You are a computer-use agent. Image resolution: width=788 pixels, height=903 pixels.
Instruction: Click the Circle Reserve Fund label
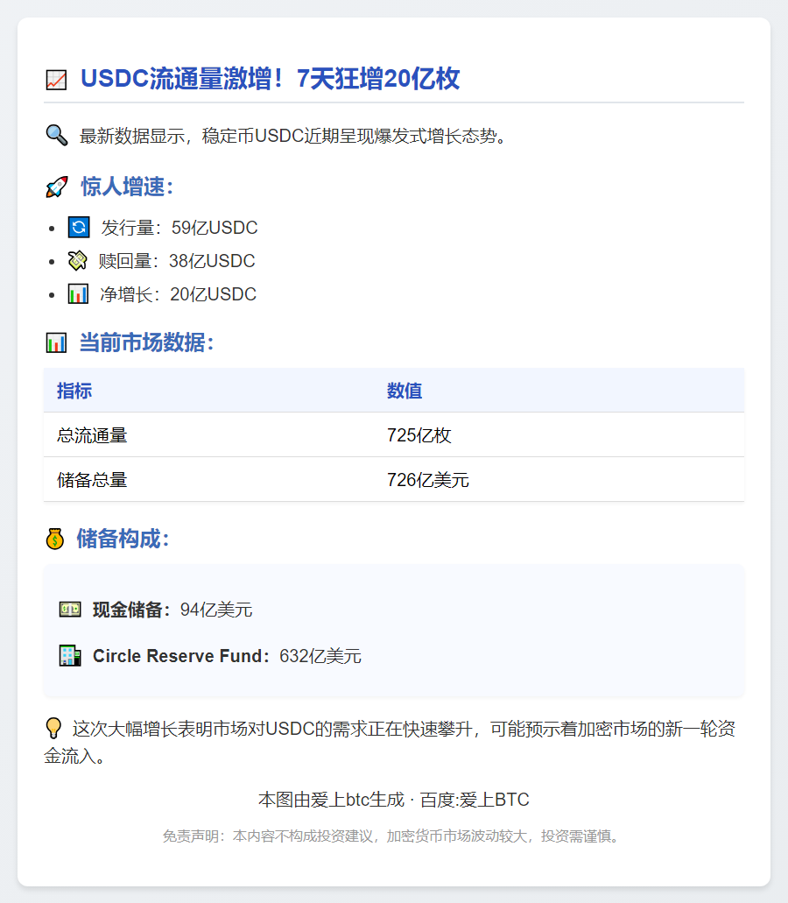(x=179, y=656)
